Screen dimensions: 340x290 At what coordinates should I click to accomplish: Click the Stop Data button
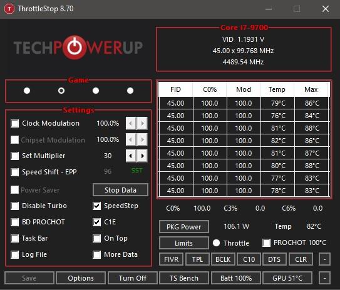[121, 190]
